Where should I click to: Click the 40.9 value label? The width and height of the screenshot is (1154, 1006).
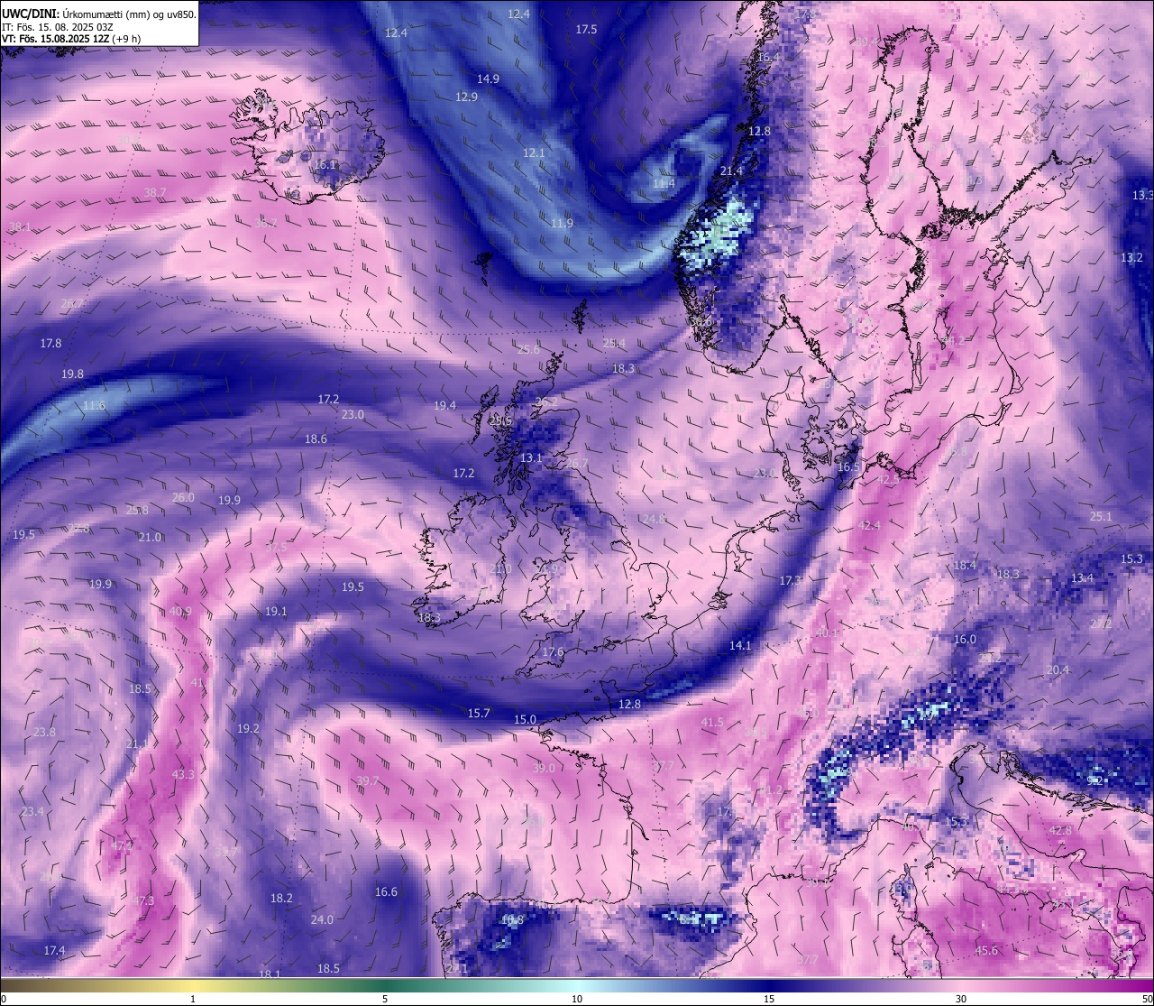pos(180,611)
